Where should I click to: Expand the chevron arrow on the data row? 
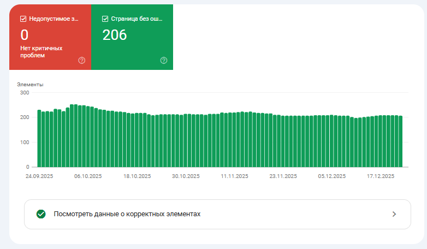[x=394, y=214]
